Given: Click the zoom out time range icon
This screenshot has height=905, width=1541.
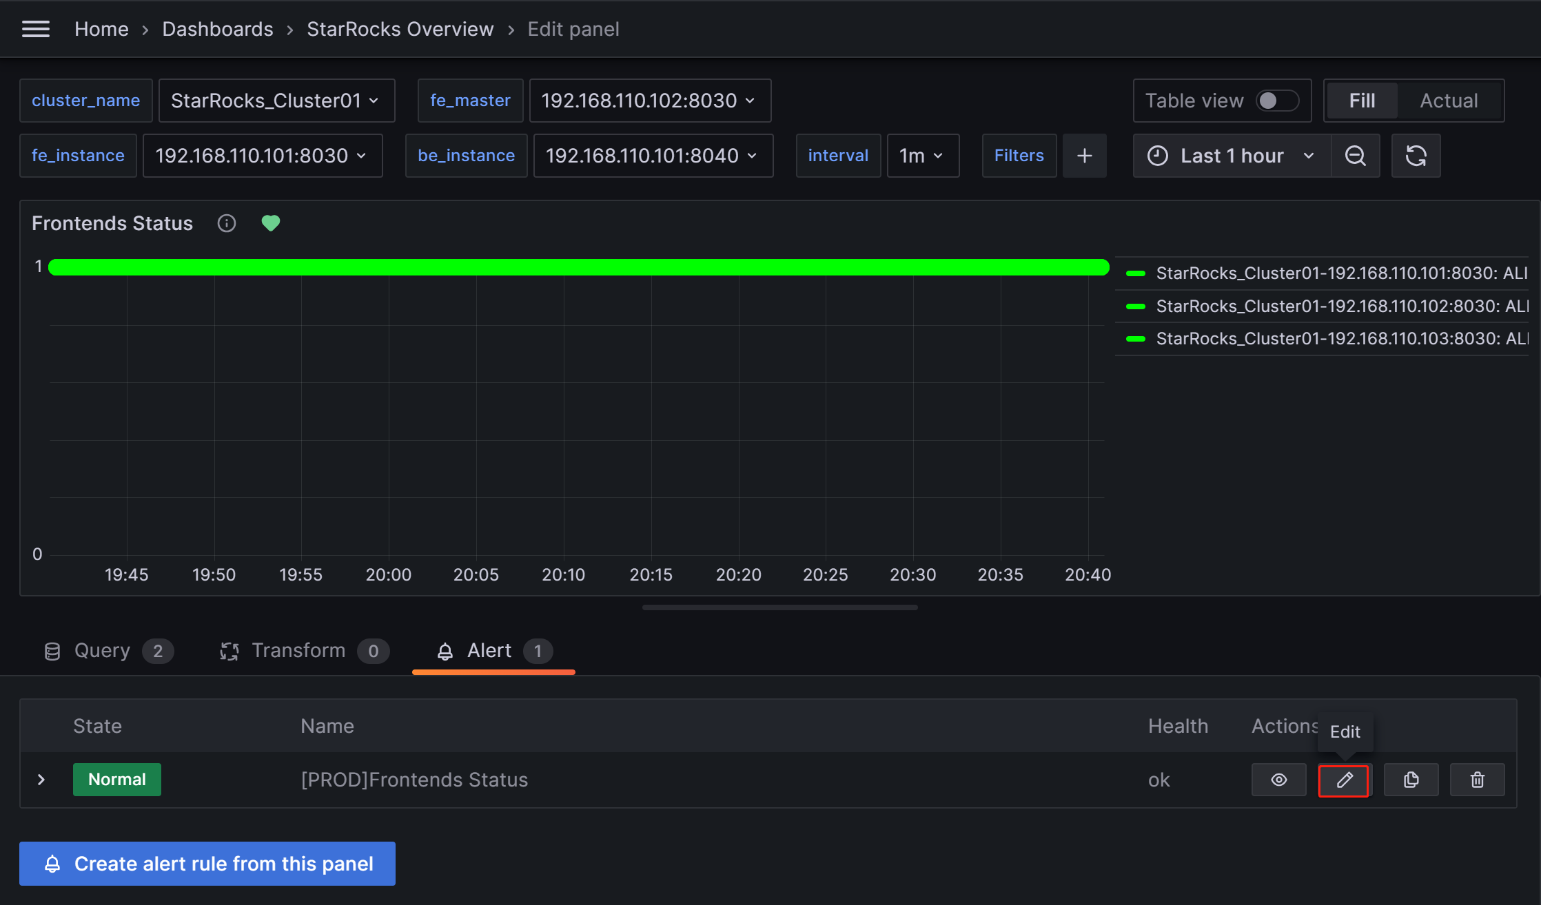Looking at the screenshot, I should click(1355, 156).
